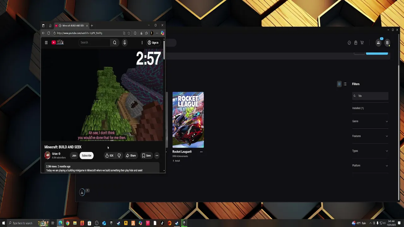Open a new Edge tab
The image size is (404, 227).
pos(92,26)
